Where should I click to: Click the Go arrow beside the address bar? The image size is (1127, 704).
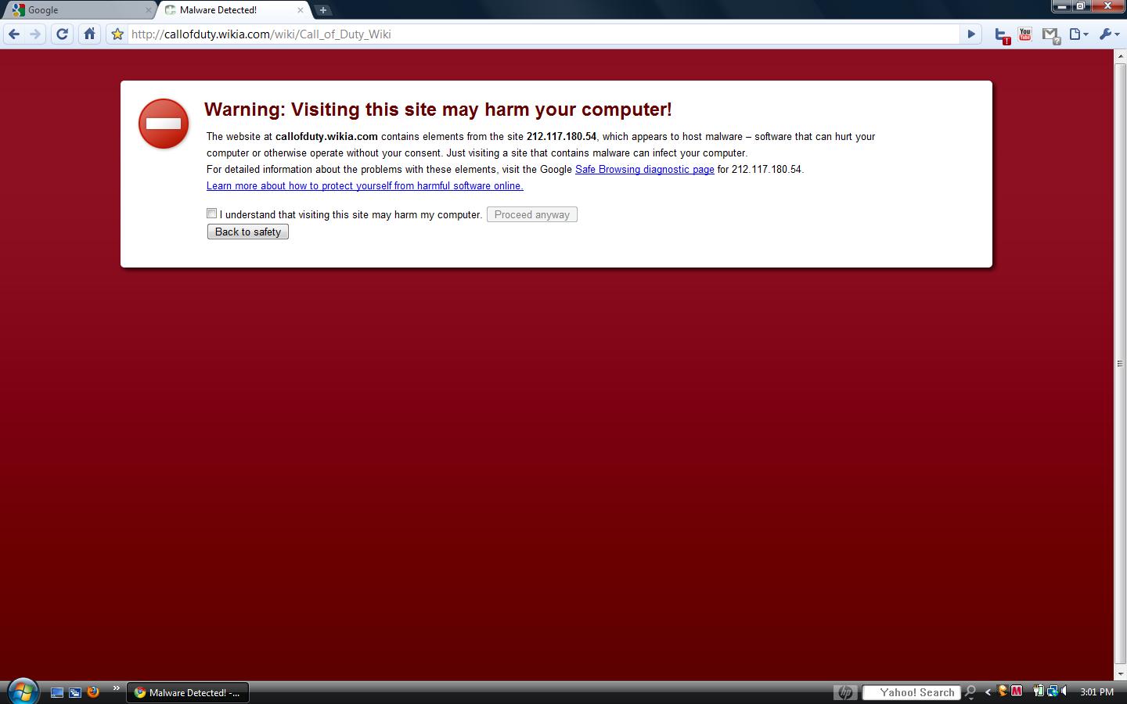tap(971, 34)
